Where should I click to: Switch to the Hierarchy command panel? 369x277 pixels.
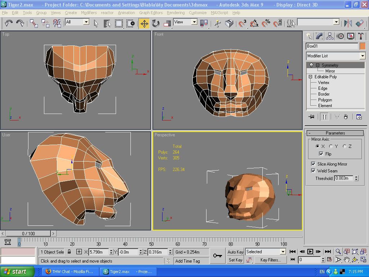tap(330, 36)
